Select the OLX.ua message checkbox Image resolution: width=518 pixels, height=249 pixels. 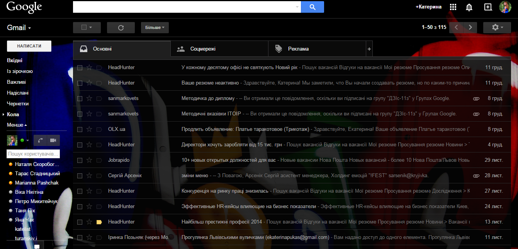click(x=80, y=129)
